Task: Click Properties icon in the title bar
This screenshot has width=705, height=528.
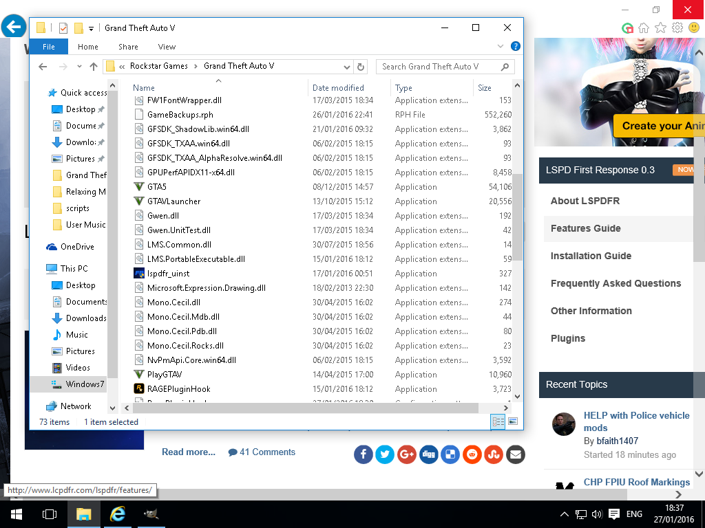Action: [63, 28]
